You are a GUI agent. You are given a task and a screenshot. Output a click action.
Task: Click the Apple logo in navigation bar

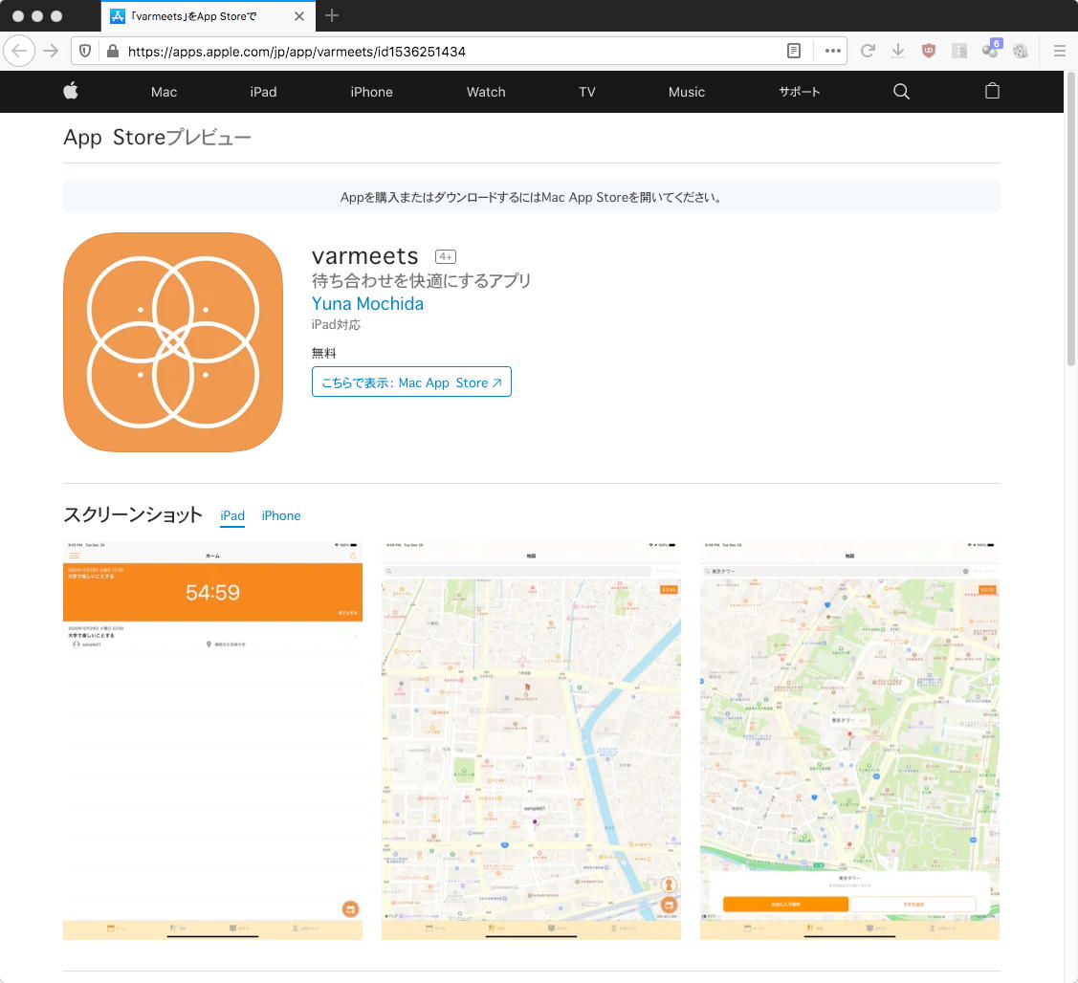pos(71,91)
